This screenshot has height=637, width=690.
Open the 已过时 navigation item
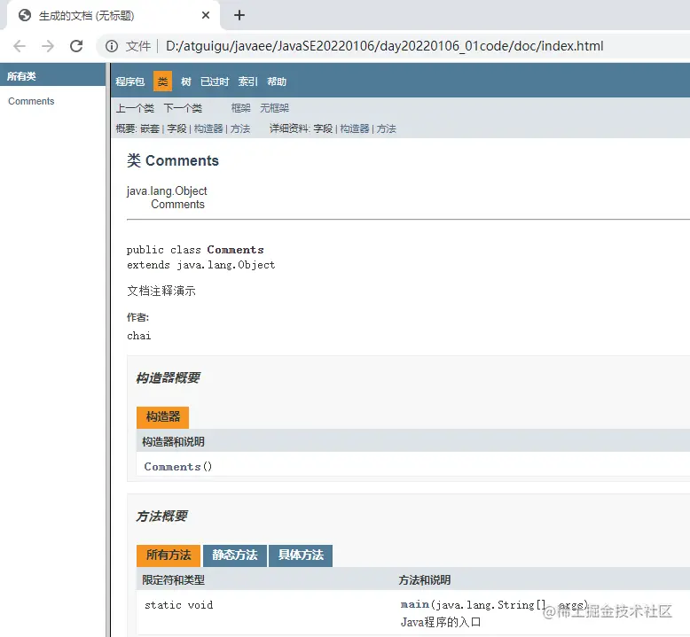(x=215, y=82)
